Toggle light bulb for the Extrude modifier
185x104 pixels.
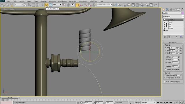[x=164, y=28]
